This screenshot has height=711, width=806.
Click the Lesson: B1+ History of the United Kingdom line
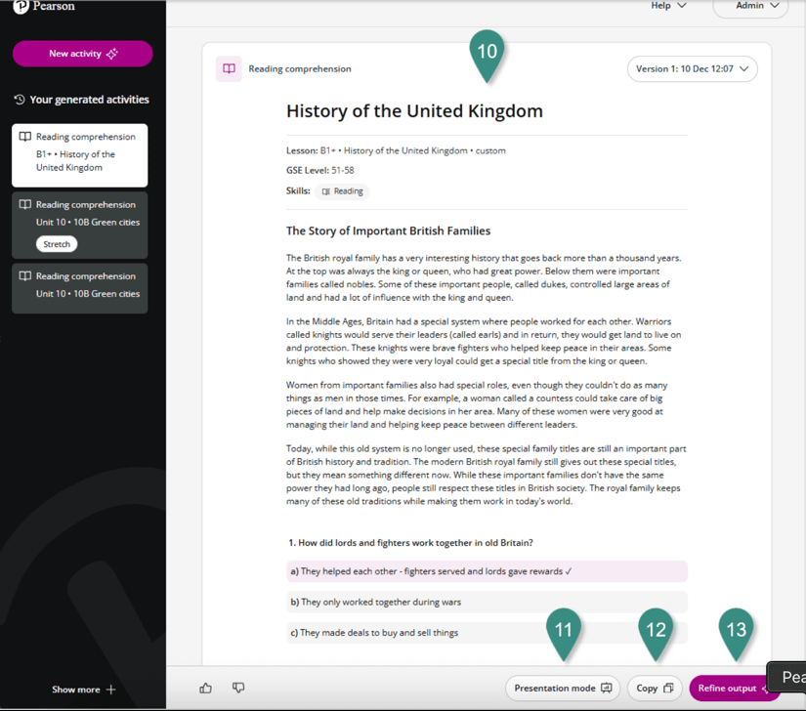396,150
